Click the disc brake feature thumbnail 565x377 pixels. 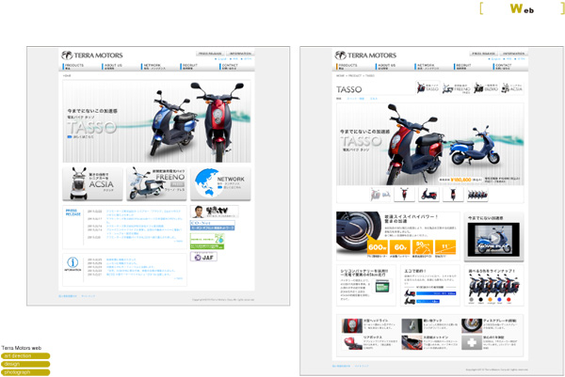(x=472, y=325)
